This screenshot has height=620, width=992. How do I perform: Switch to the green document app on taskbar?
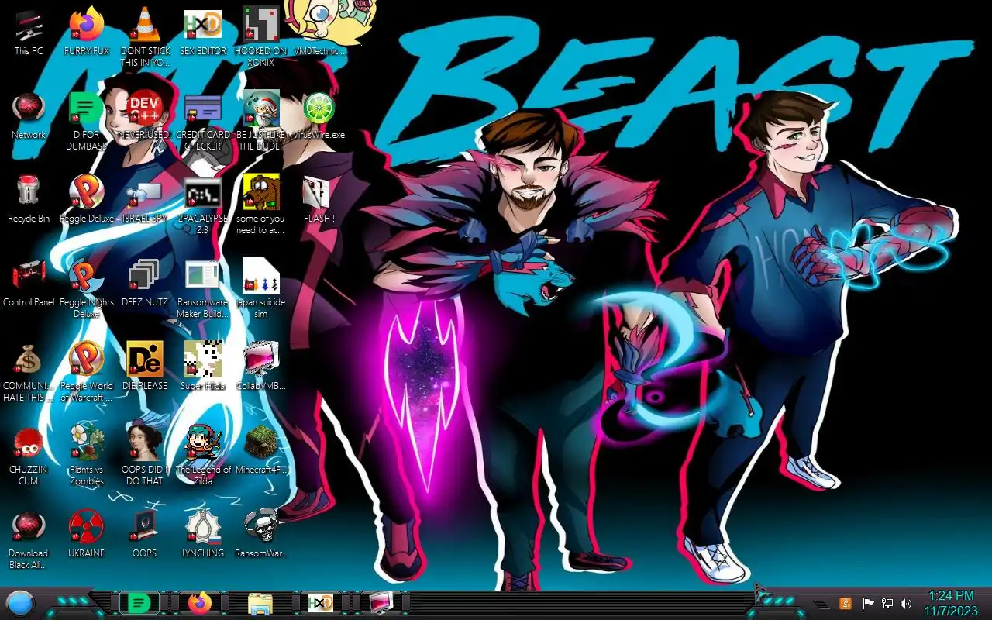point(139,603)
